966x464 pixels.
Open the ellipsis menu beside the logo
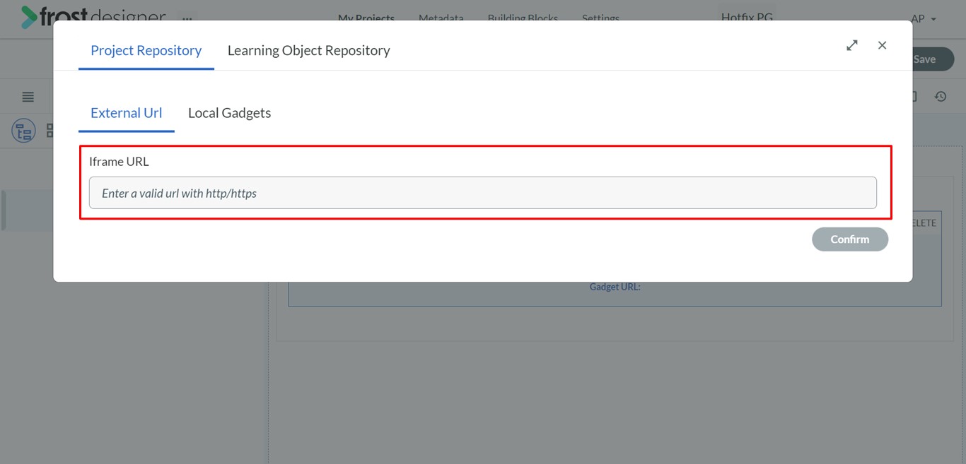click(187, 18)
